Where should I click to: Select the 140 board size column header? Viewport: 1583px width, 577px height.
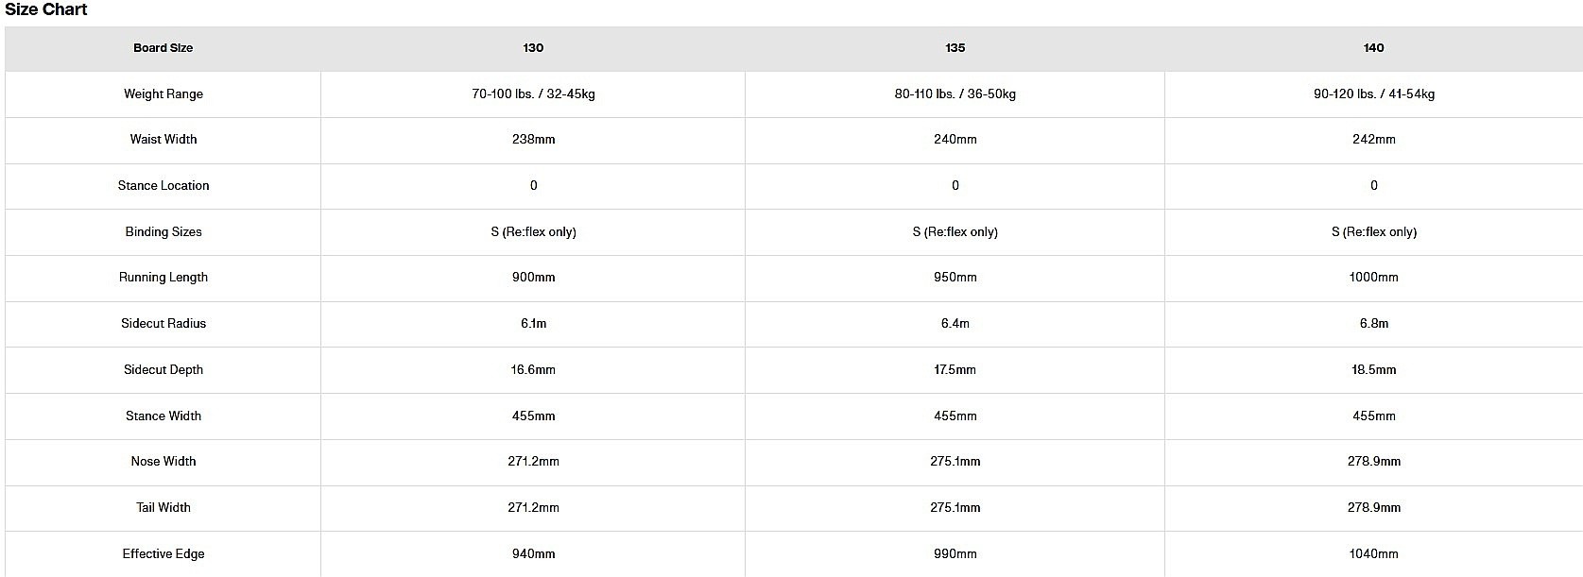(1373, 48)
